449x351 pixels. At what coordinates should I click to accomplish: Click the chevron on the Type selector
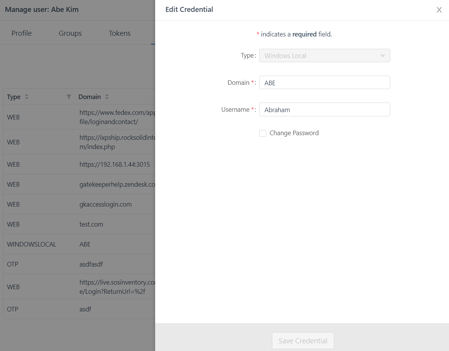click(383, 56)
